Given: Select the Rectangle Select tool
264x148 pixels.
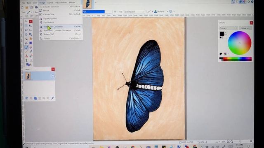Looking at the screenshot, I should point(26,25).
